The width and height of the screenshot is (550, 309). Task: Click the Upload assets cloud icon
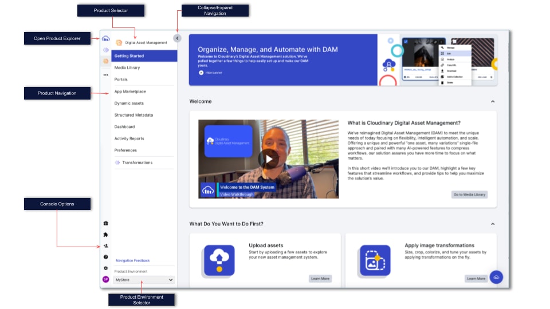pyautogui.click(x=219, y=261)
